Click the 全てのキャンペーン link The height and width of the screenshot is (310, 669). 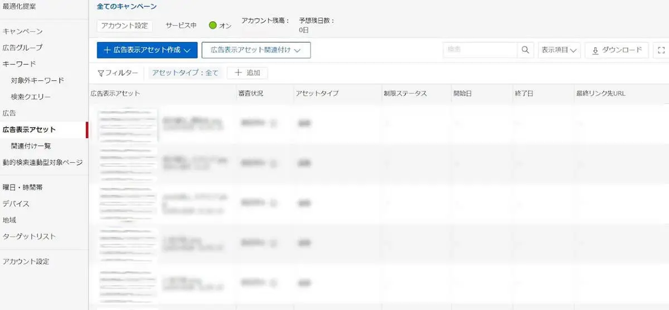127,7
